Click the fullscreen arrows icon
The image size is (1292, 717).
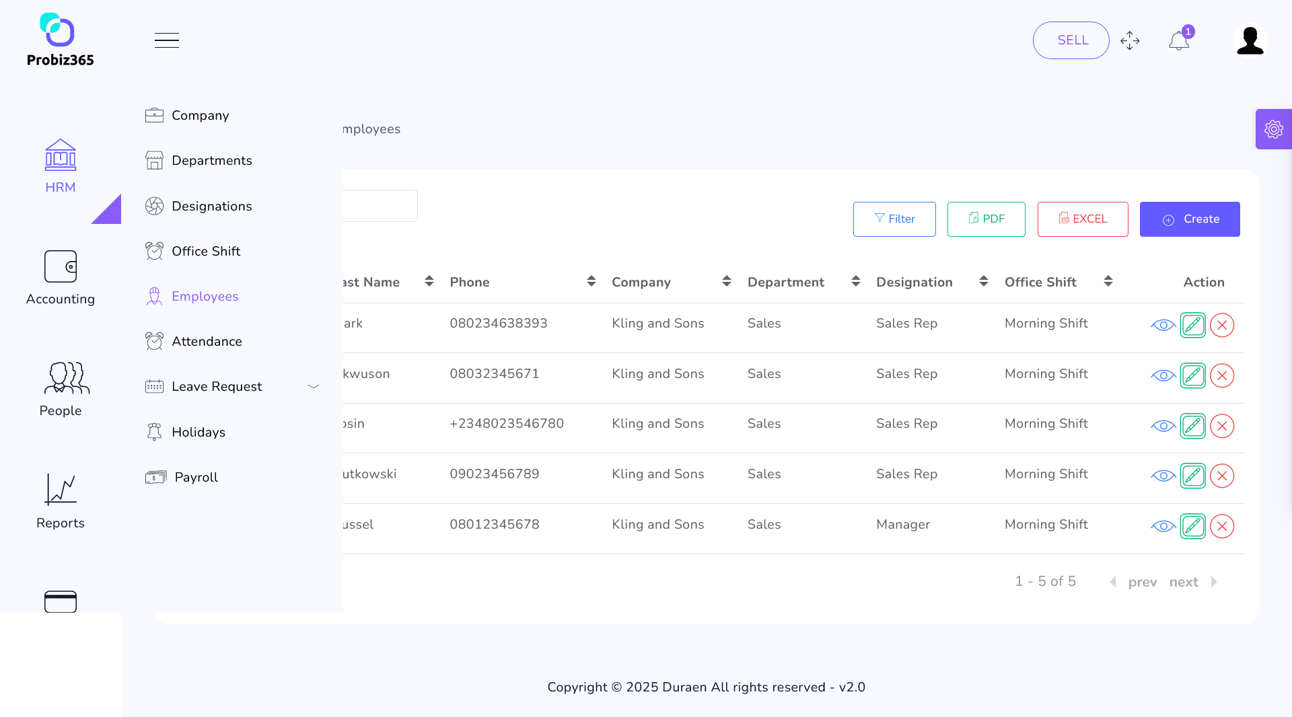(1130, 41)
